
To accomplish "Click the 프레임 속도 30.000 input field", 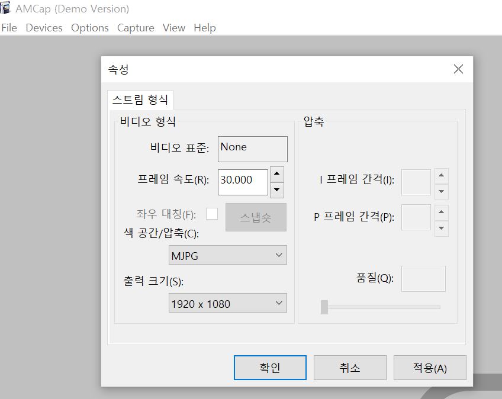I will (x=243, y=182).
